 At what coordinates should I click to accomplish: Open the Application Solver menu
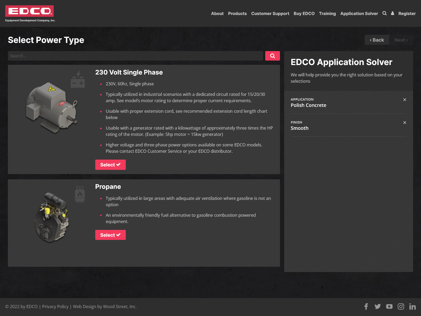359,13
